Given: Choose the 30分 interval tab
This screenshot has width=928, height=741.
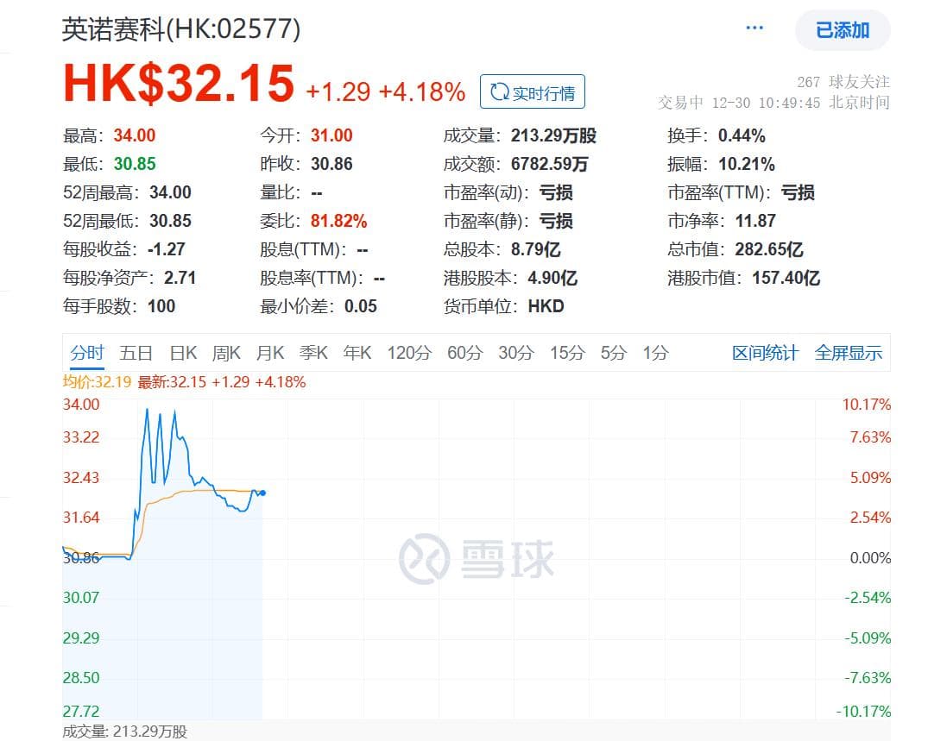Looking at the screenshot, I should (515, 353).
